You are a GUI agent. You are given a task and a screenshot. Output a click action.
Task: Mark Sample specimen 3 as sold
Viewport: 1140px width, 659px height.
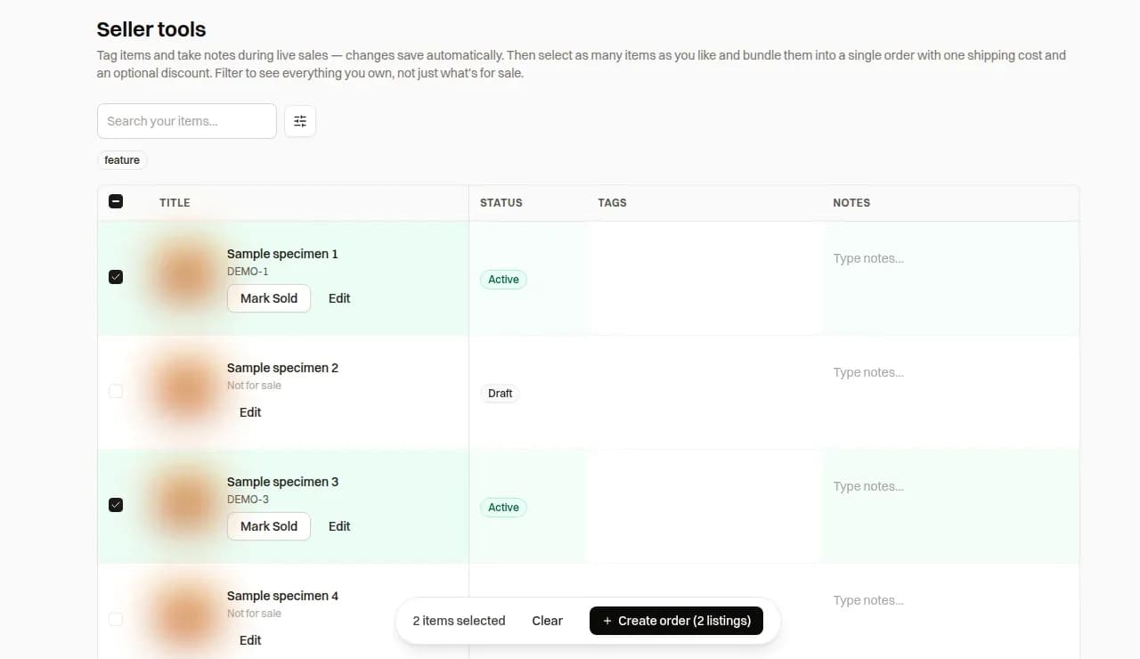[269, 526]
